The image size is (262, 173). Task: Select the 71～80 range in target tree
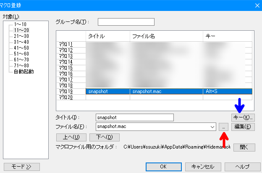click(x=21, y=65)
